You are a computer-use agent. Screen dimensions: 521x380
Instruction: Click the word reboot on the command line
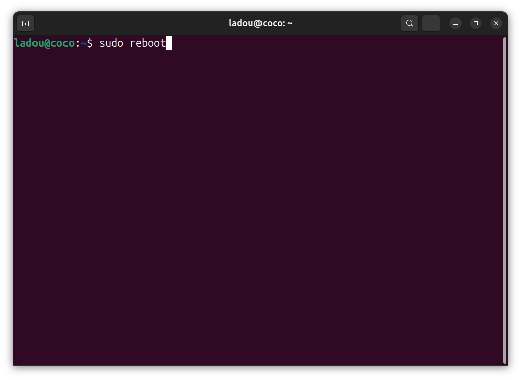click(x=148, y=43)
